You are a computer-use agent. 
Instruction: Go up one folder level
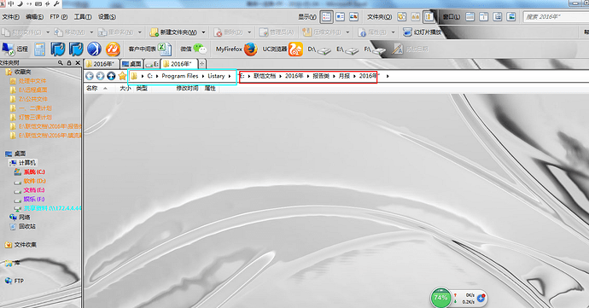click(111, 76)
